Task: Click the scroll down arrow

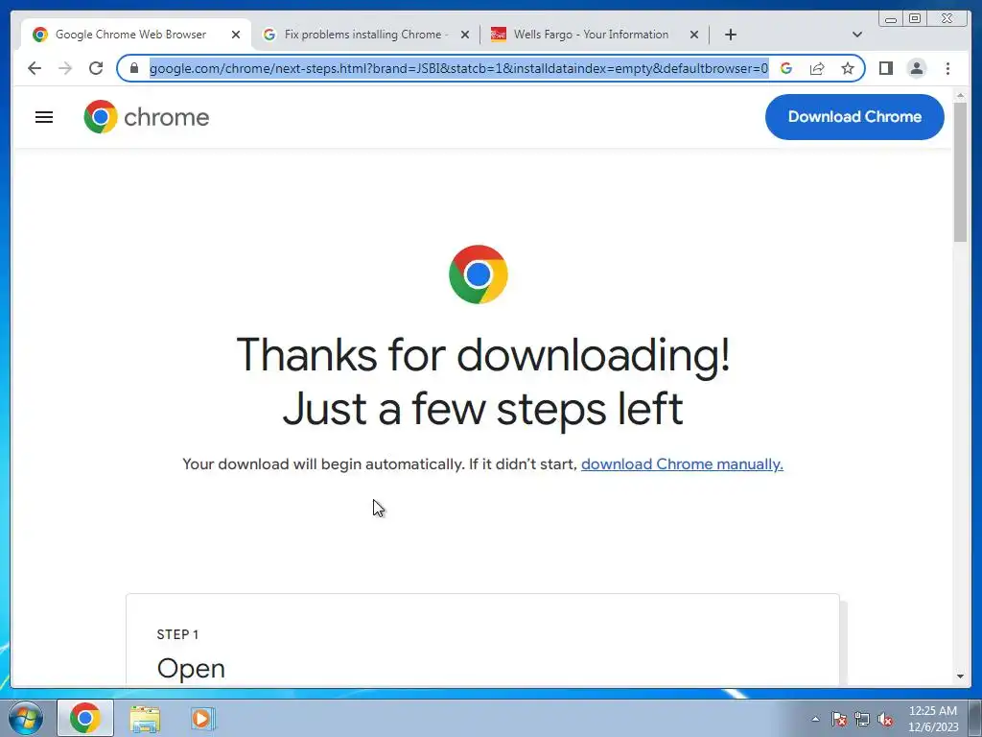Action: pos(960,677)
